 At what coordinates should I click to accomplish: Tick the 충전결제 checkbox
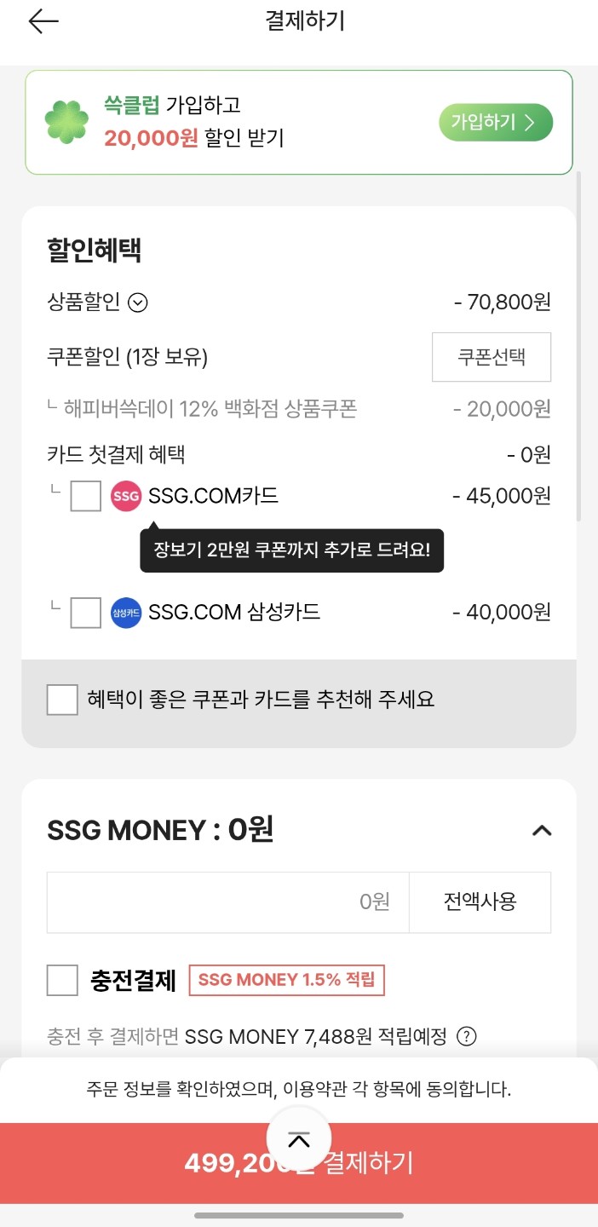[x=62, y=981]
